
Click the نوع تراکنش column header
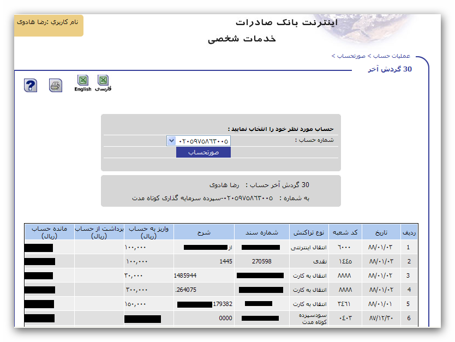click(309, 232)
